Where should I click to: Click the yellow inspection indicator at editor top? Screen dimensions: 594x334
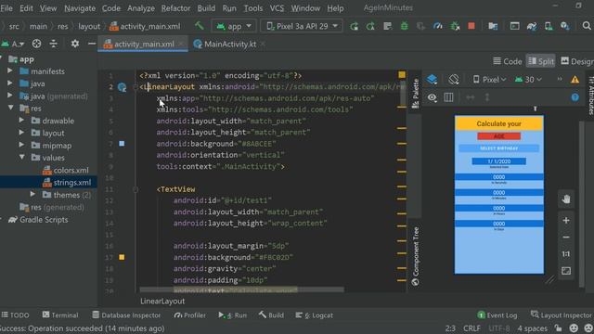pyautogui.click(x=402, y=74)
